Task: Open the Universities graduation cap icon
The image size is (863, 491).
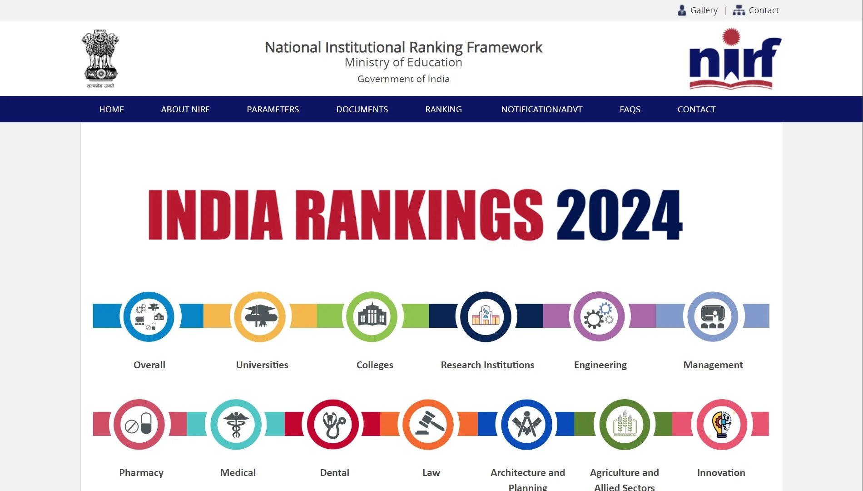Action: click(260, 316)
